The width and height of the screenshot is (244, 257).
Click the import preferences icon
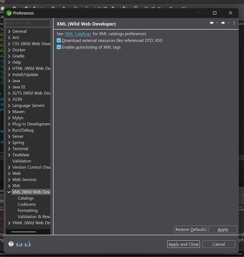[19, 244]
